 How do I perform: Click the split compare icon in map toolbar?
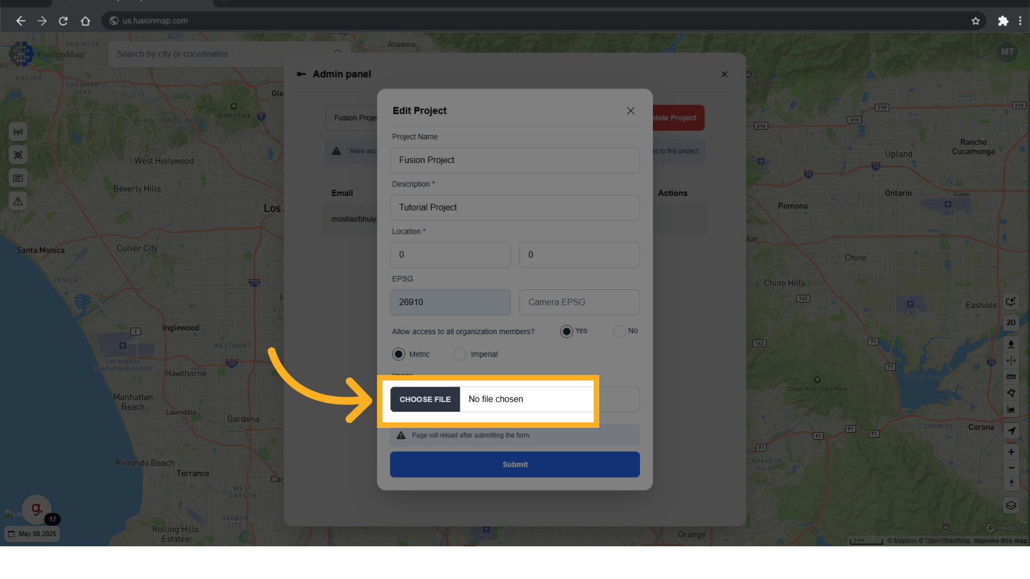1011,360
